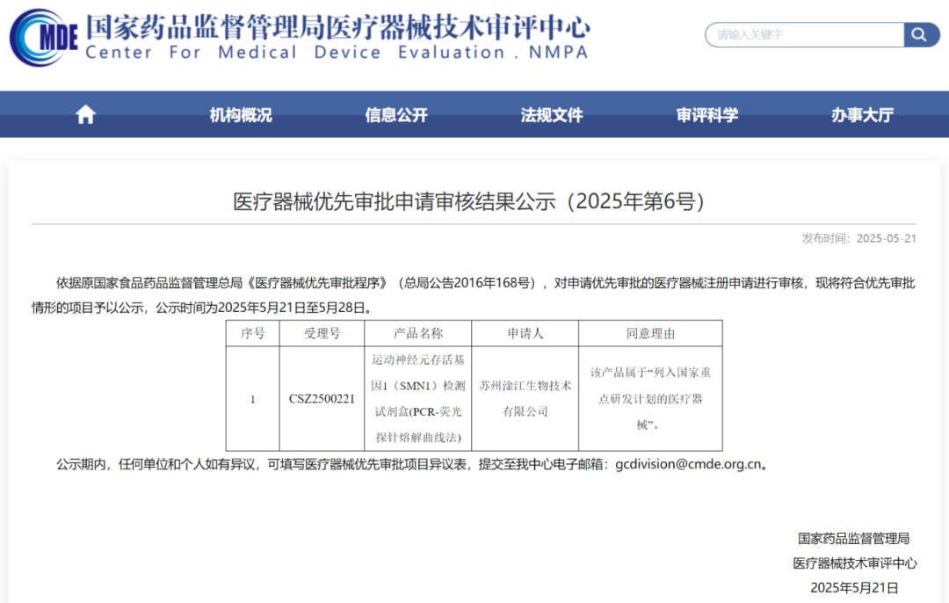Click applicant 苏州淦江生物技术有限公司
This screenshot has height=603, width=949.
525,398
